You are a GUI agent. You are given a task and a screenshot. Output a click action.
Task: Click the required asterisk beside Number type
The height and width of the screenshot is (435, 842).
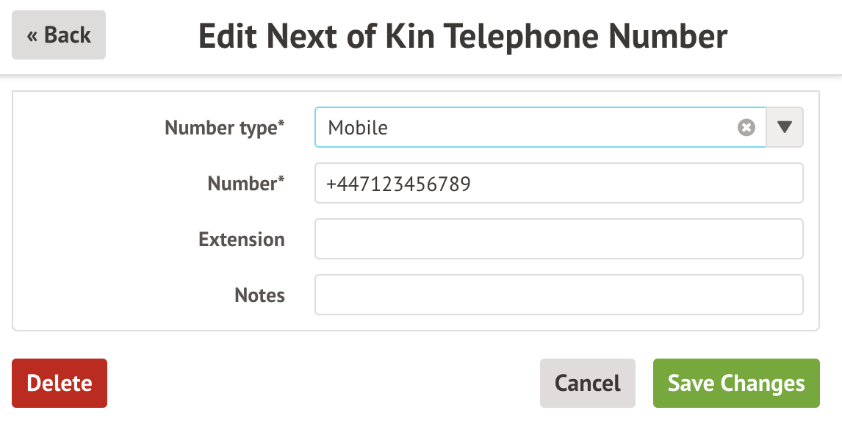pos(281,123)
